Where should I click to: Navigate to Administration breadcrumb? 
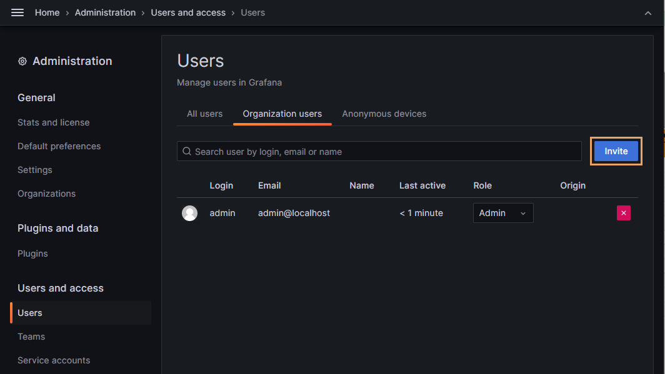[105, 12]
